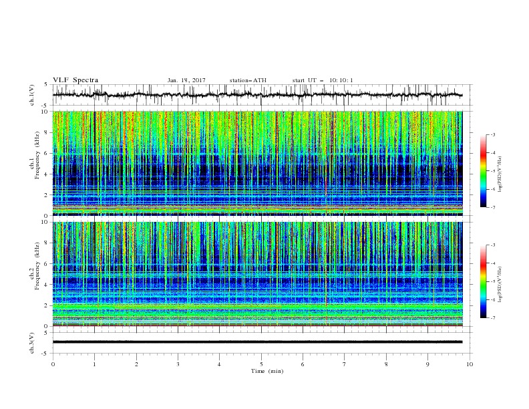Click time axis tick label '7'
The width and height of the screenshot is (529, 409).
tap(345, 364)
